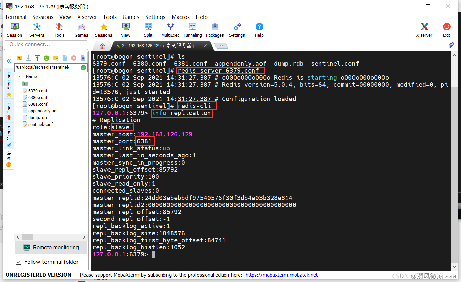Screen dimensions: 461x282
Task: Click the paperclip attach icon
Action: tap(451, 45)
